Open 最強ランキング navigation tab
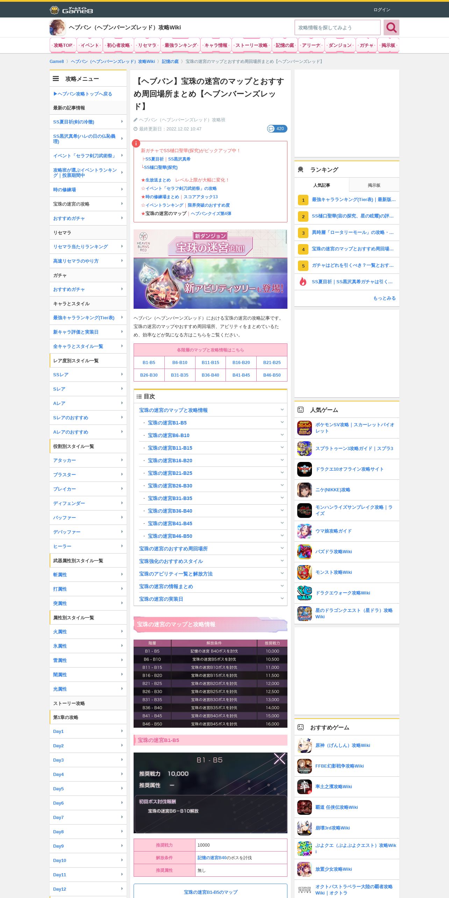This screenshot has width=449, height=898. click(180, 45)
